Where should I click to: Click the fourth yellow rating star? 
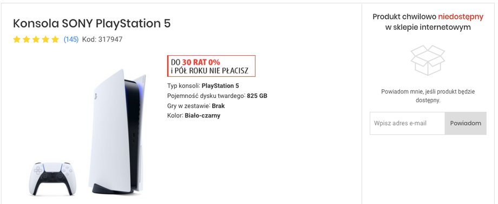[45, 40]
